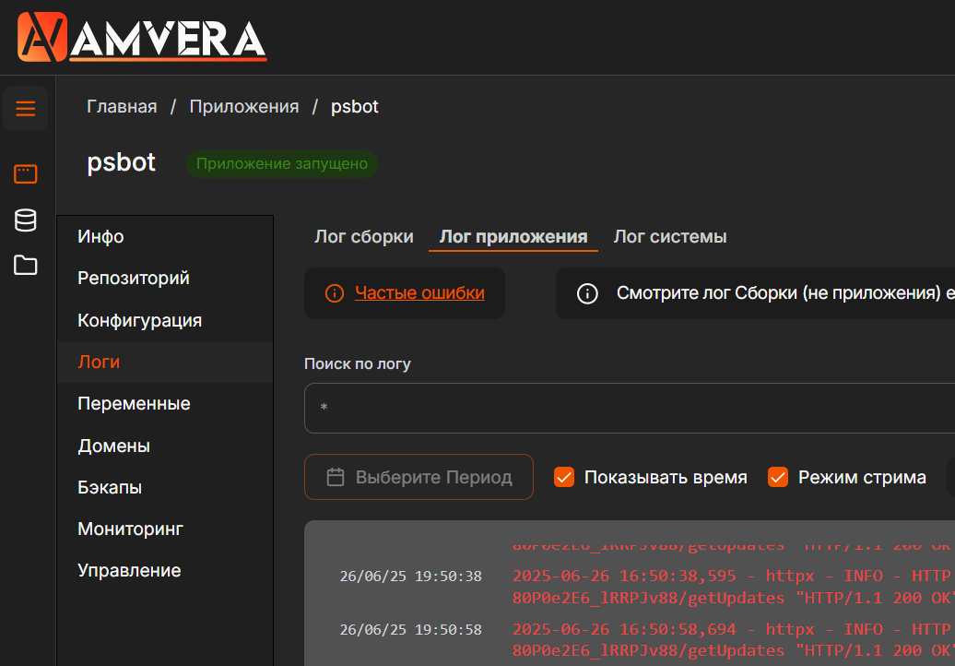Click the Amvera logo

(x=142, y=37)
